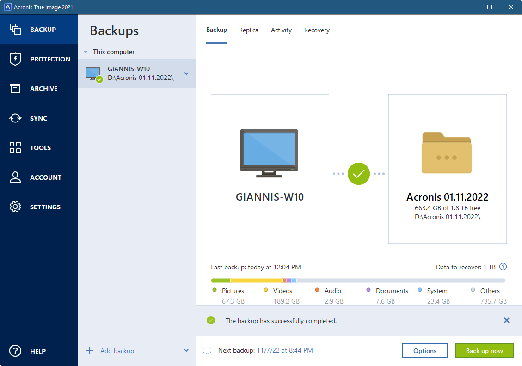The image size is (522, 366).
Task: Click the Account person icon
Action: pyautogui.click(x=15, y=177)
